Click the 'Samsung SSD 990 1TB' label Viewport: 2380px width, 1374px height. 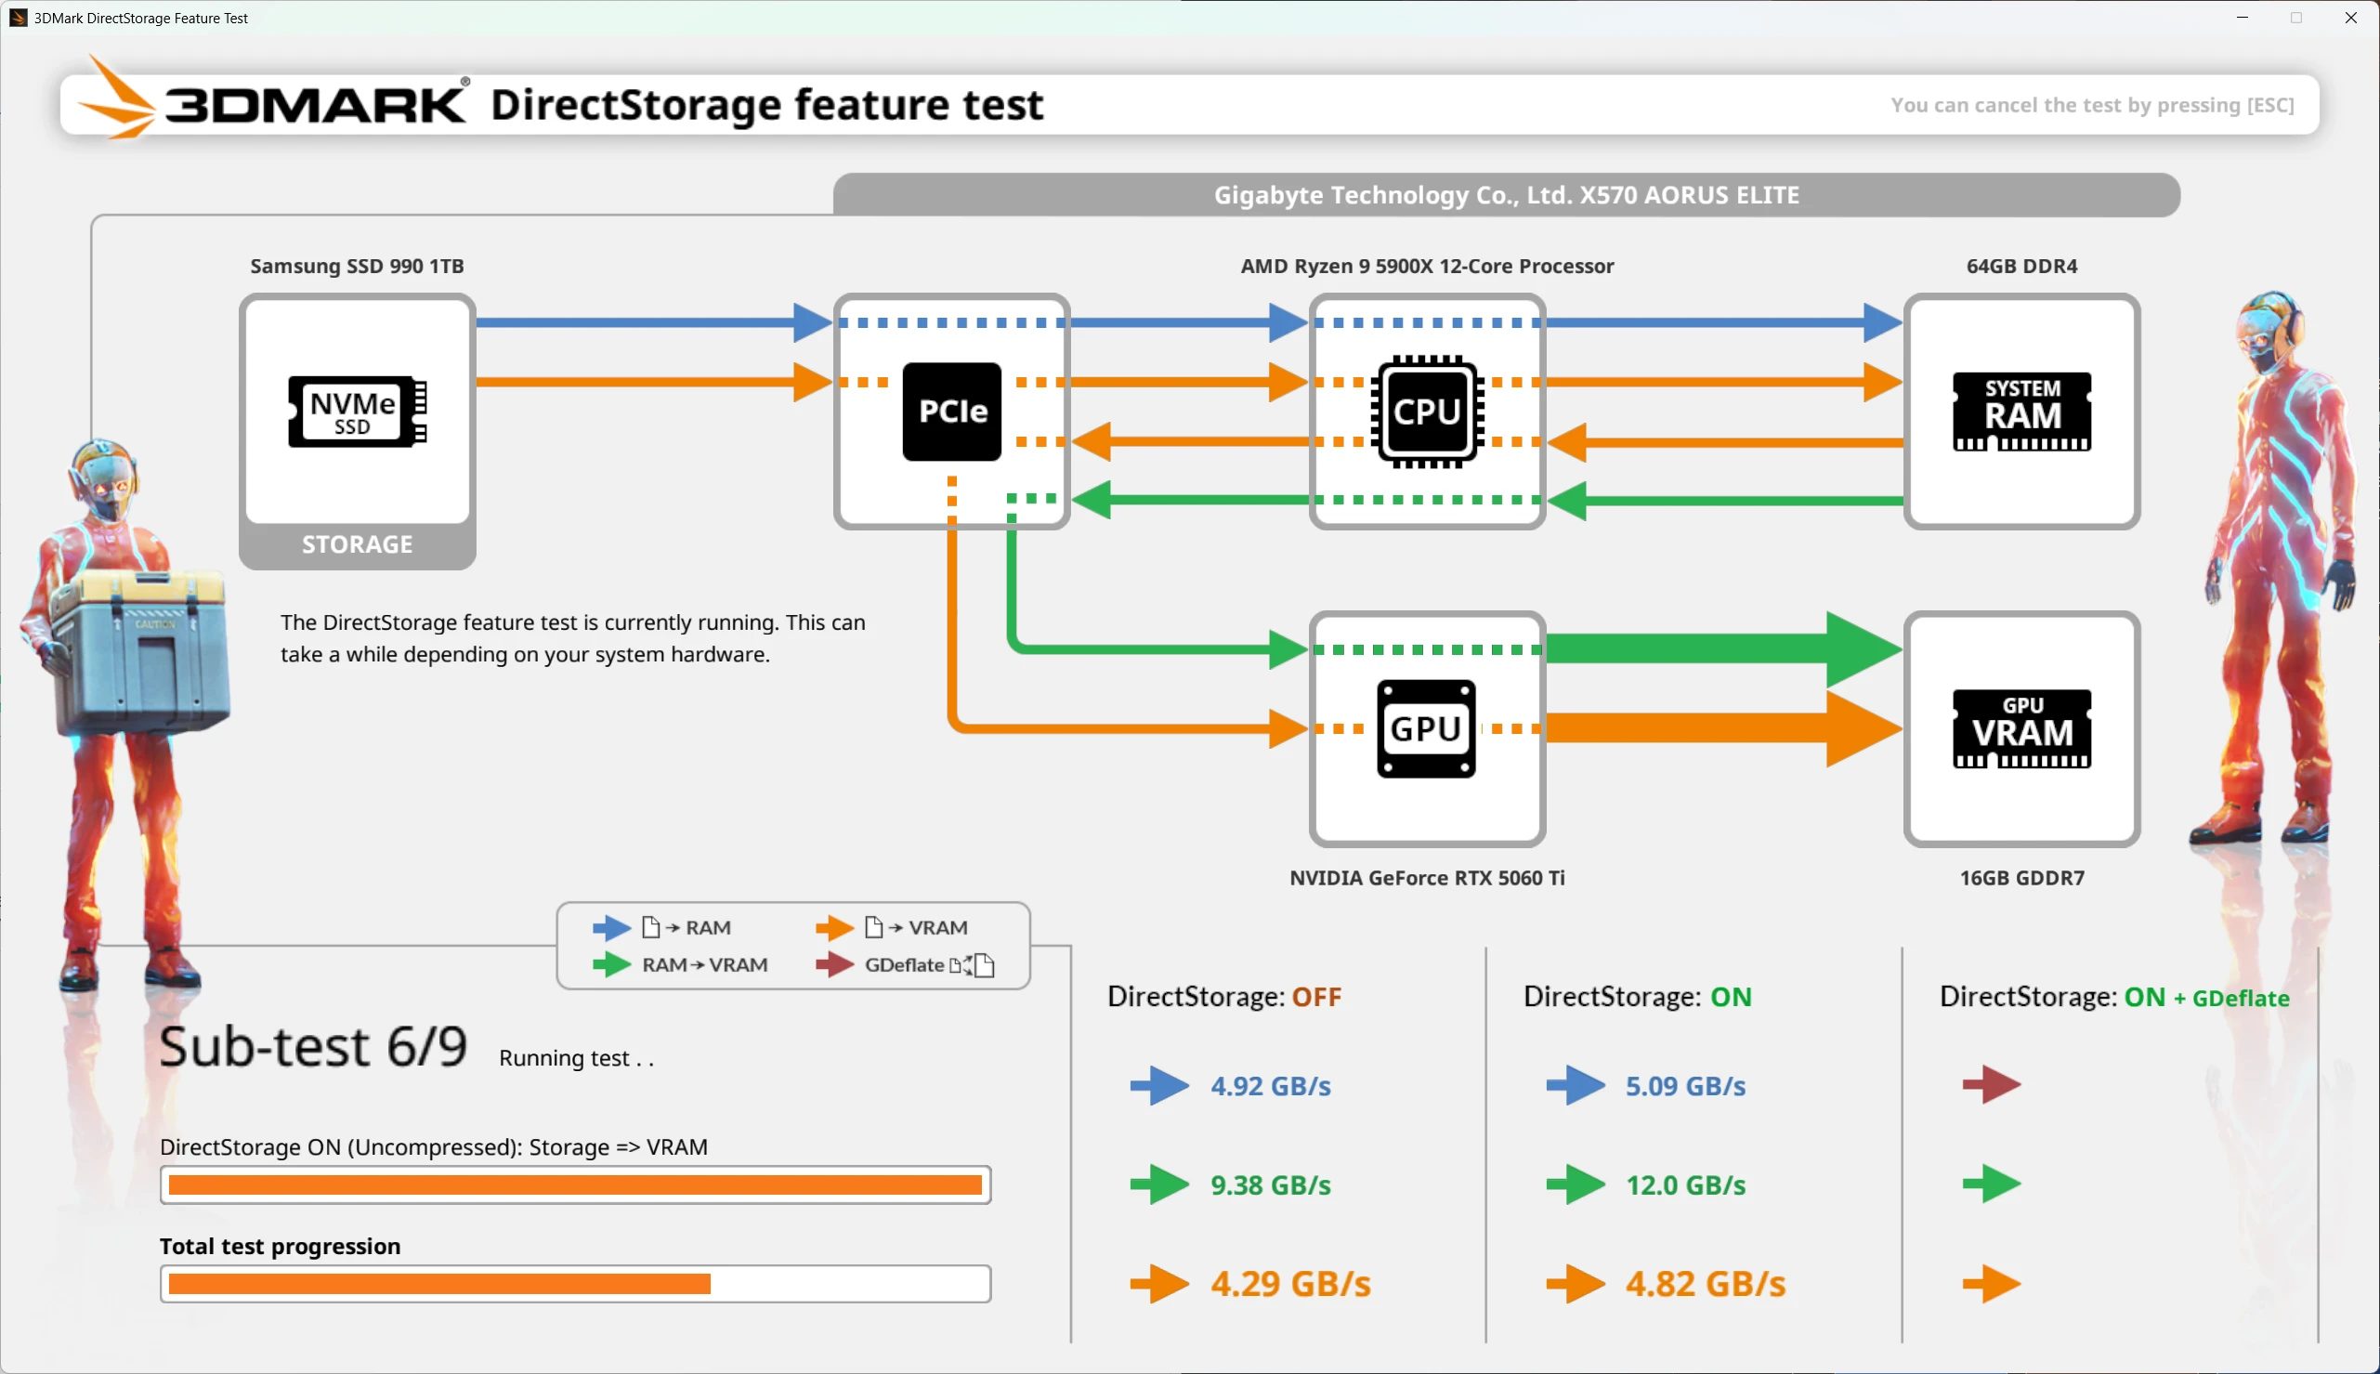click(x=357, y=266)
